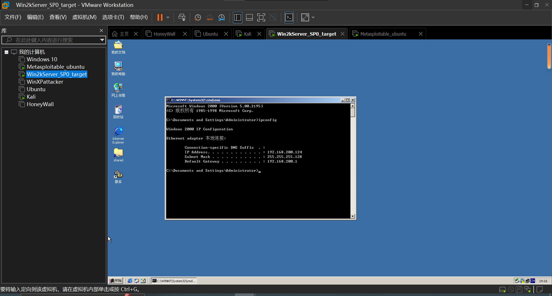The height and width of the screenshot is (296, 552).
Task: Click the taskbar clock showing 14:16
Action: coord(543,281)
